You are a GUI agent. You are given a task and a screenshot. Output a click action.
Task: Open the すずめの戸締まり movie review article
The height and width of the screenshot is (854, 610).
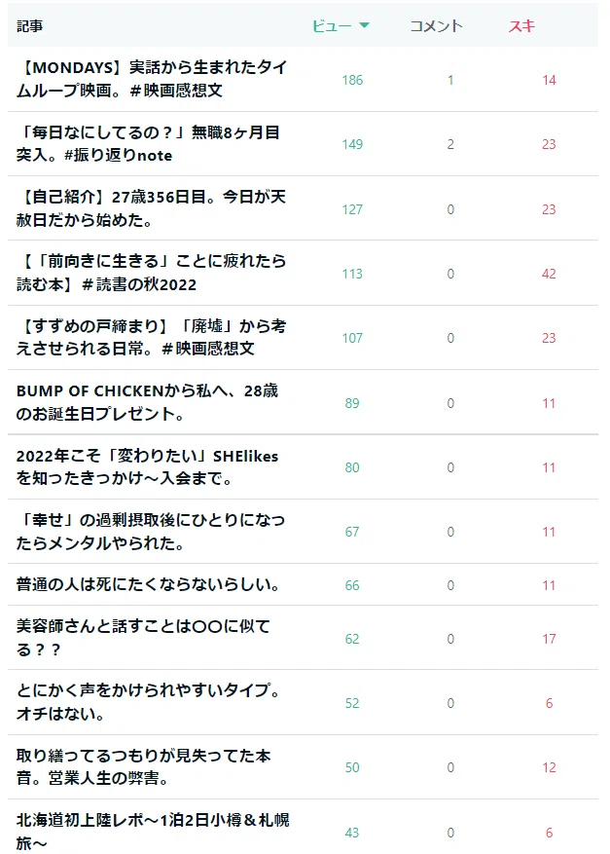pos(151,337)
